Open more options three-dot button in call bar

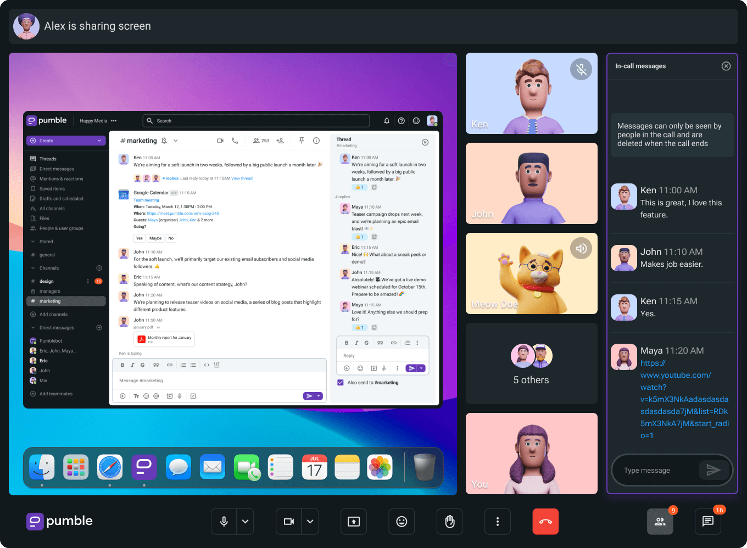pos(498,521)
